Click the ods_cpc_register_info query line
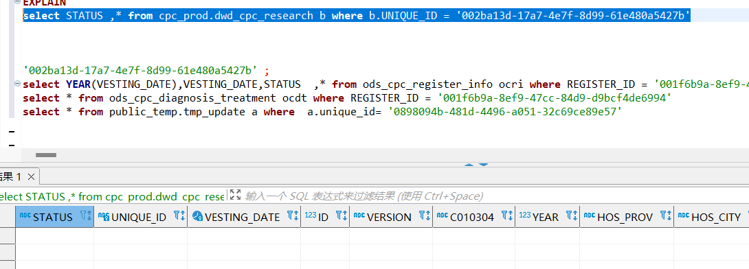This screenshot has width=749, height=269. tap(385, 84)
